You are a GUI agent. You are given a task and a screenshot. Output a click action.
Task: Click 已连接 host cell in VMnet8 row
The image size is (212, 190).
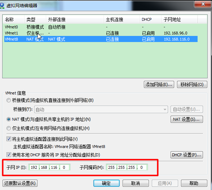(x=112, y=39)
